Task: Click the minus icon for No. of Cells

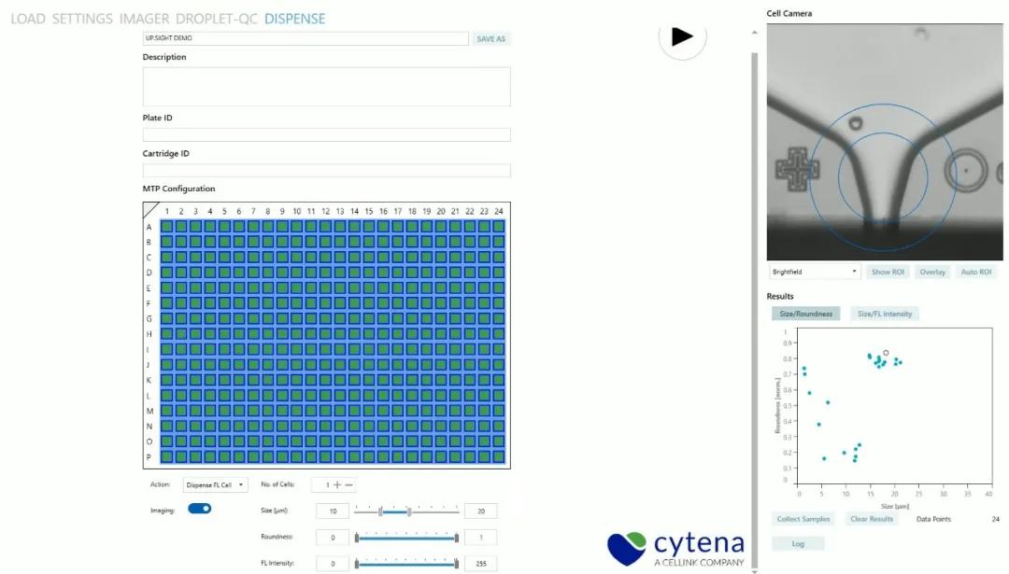Action: (349, 484)
